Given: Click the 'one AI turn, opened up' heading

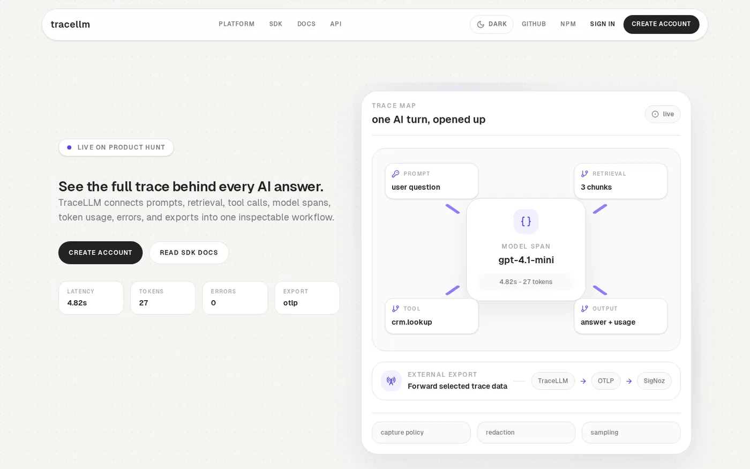Looking at the screenshot, I should (x=429, y=120).
